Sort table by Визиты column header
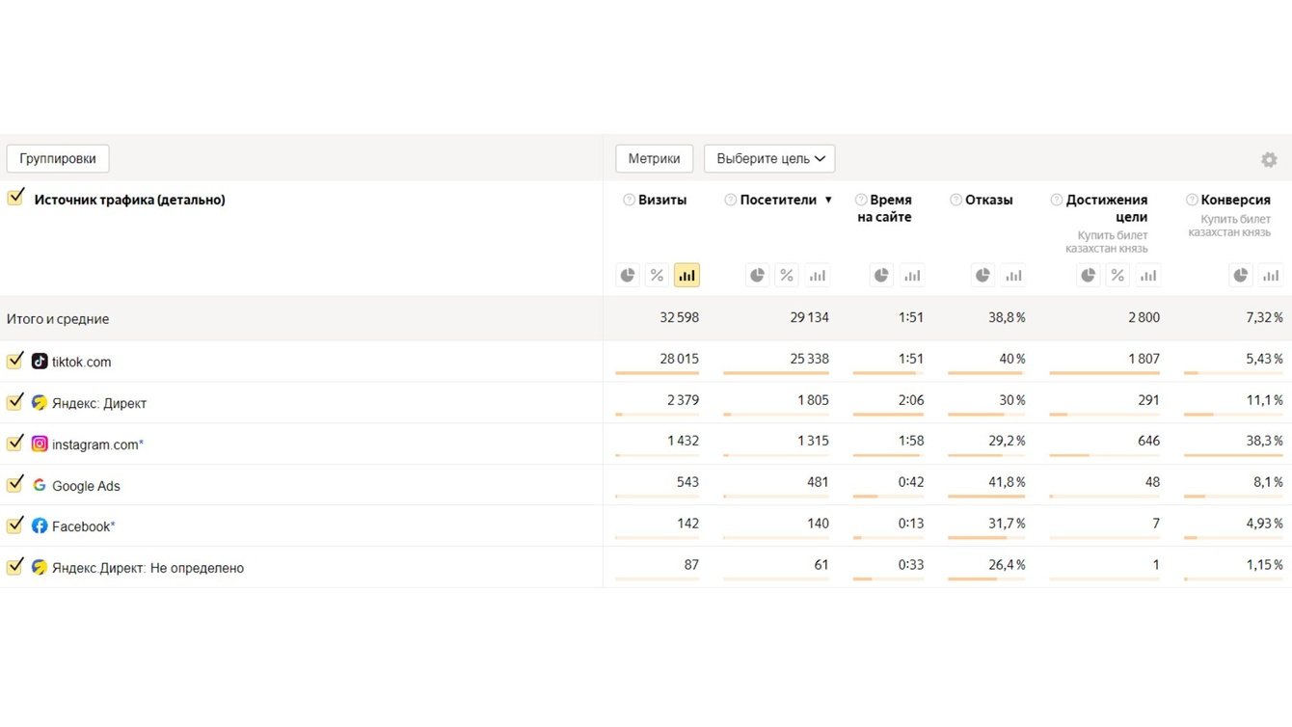 (662, 201)
